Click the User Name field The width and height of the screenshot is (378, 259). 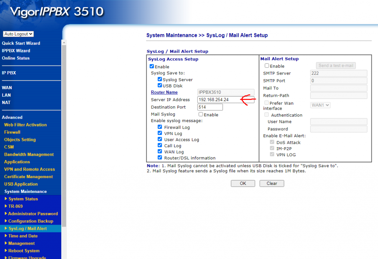coord(339,122)
